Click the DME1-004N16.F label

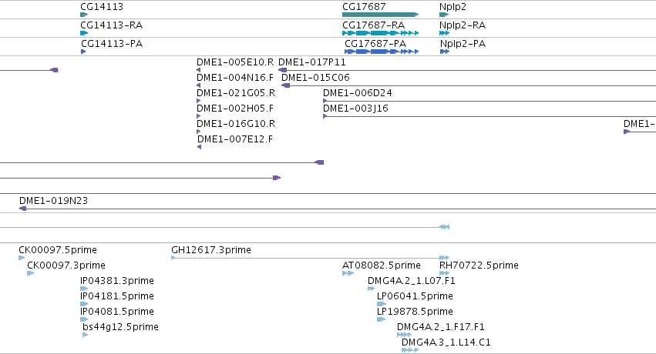click(235, 78)
